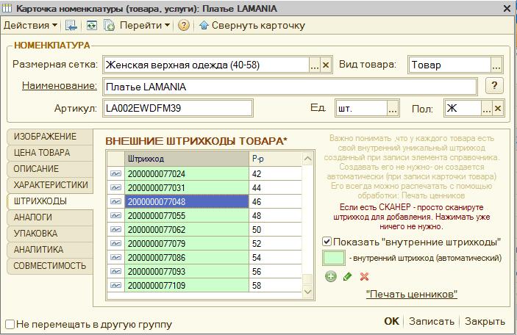Select barcode cell 2000000077048
The image size is (517, 335).
pos(187,201)
